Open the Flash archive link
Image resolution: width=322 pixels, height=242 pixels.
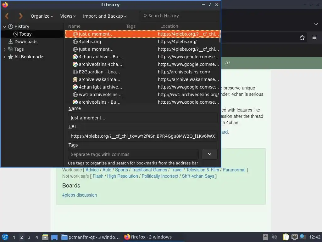click(x=98, y=176)
